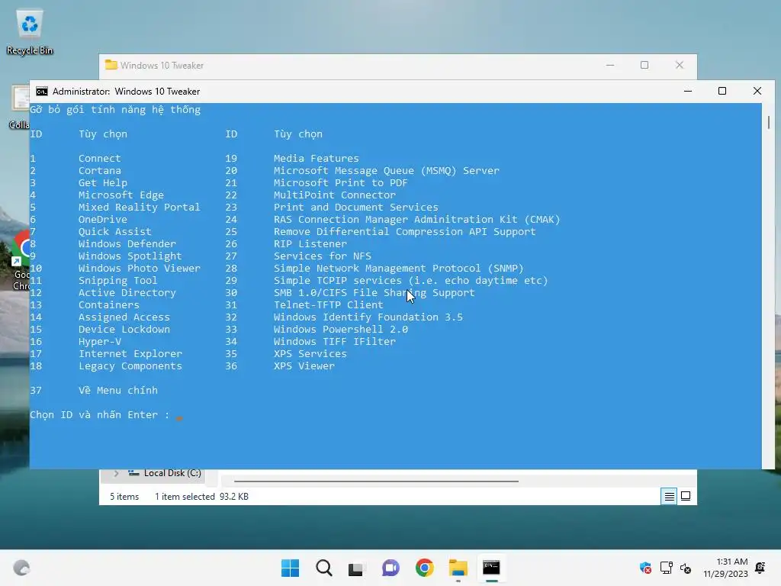Click the 'Quick Assist' option text
Screen dimensions: 781x586
point(115,232)
